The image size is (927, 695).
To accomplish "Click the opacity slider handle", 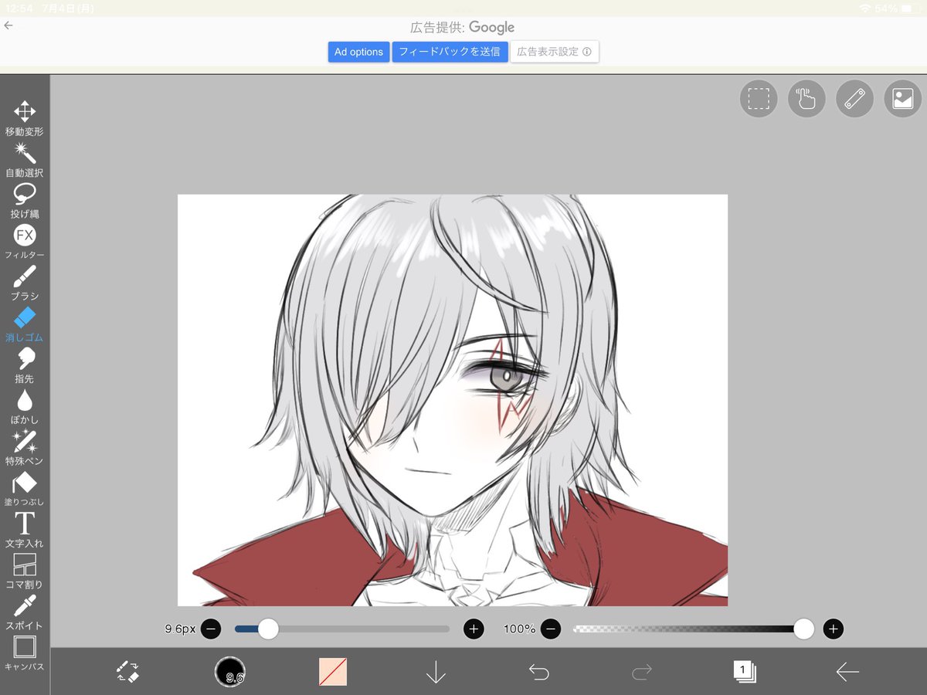I will 804,629.
